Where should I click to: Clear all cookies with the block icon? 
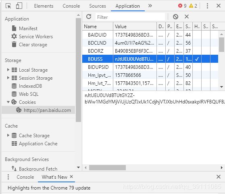pos(175,17)
